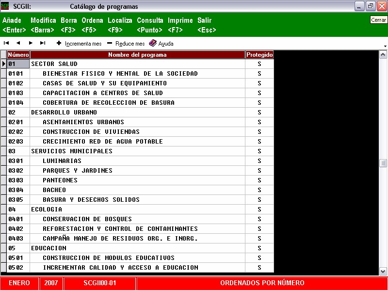Image resolution: width=388 pixels, height=291 pixels.
Task: Click Ayuda toolbar label
Action: point(166,44)
